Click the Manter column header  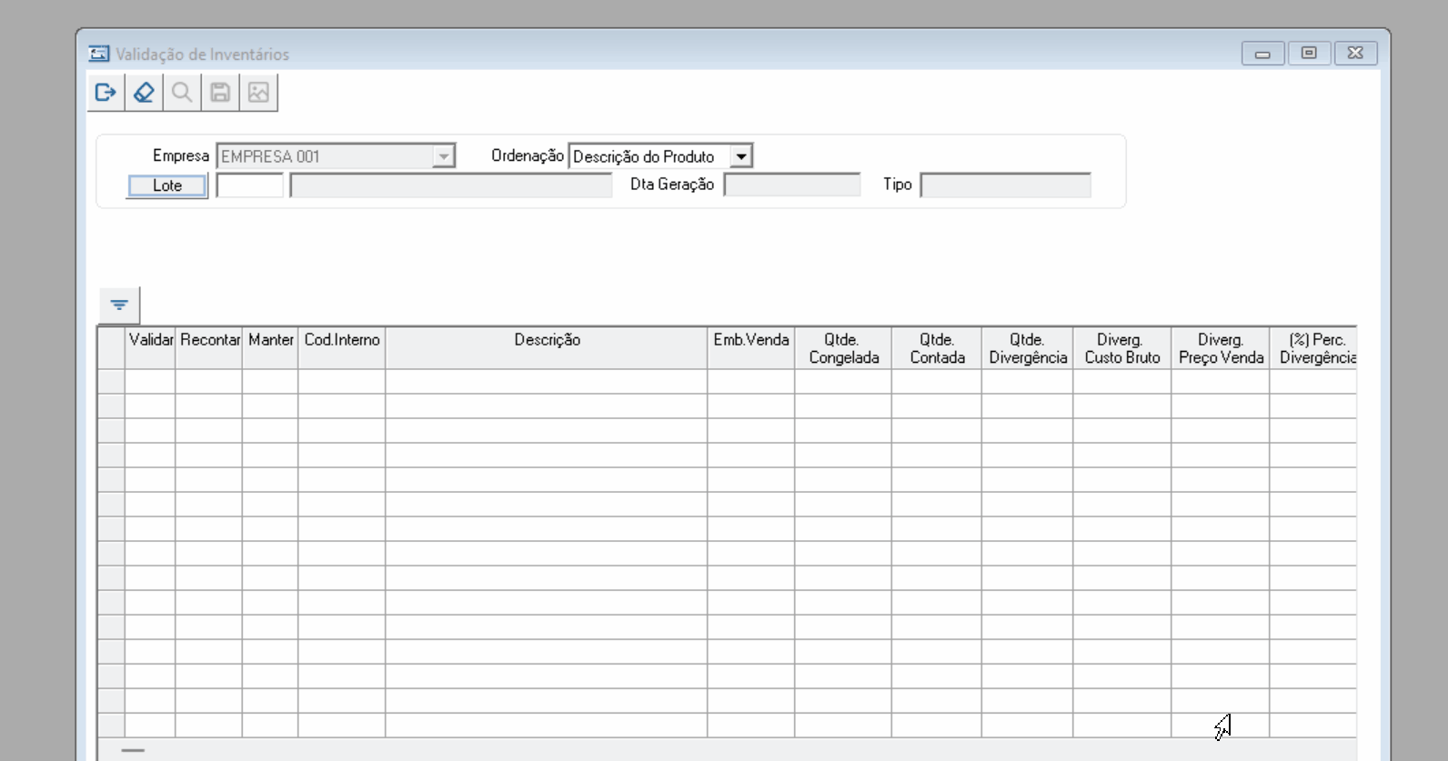click(x=270, y=348)
